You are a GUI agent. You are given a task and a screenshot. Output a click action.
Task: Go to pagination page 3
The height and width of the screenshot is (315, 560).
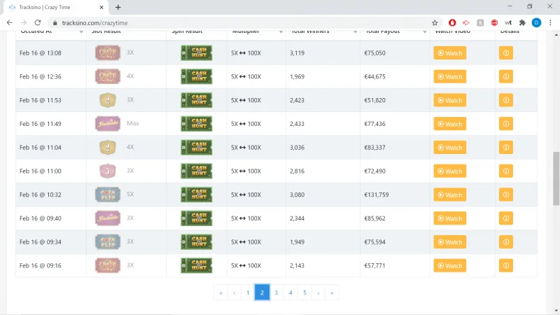click(x=276, y=293)
